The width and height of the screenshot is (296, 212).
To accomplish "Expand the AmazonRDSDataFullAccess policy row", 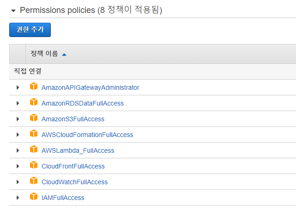I will tap(18, 103).
